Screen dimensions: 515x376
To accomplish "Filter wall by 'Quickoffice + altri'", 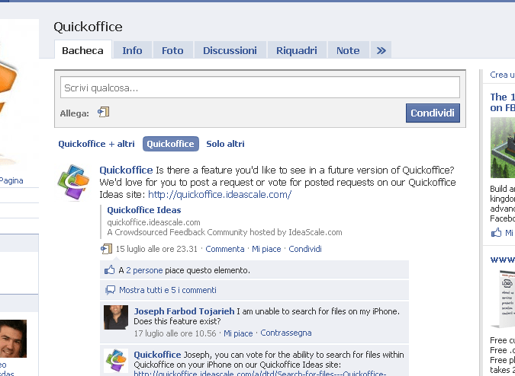I will [96, 144].
